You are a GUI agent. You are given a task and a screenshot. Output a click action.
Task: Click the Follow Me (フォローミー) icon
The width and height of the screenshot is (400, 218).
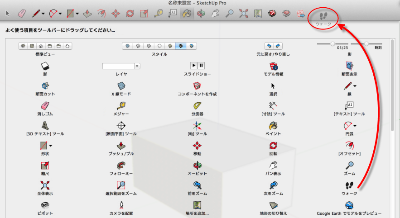point(121,165)
